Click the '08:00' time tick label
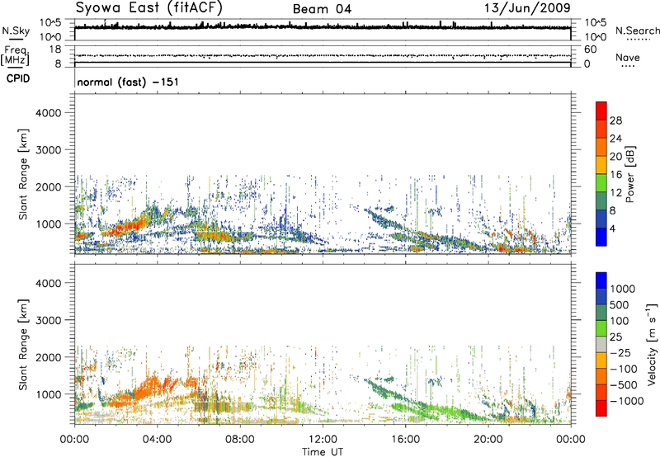660x457 pixels. tap(240, 440)
